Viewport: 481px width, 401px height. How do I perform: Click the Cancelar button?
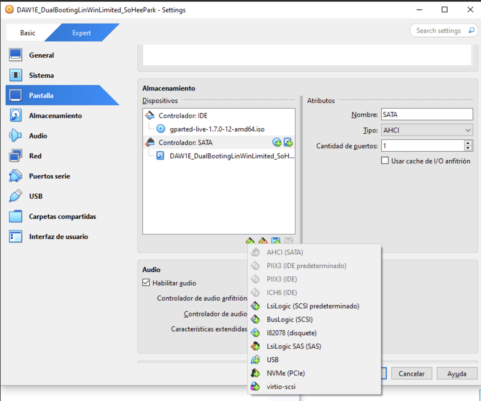point(411,374)
